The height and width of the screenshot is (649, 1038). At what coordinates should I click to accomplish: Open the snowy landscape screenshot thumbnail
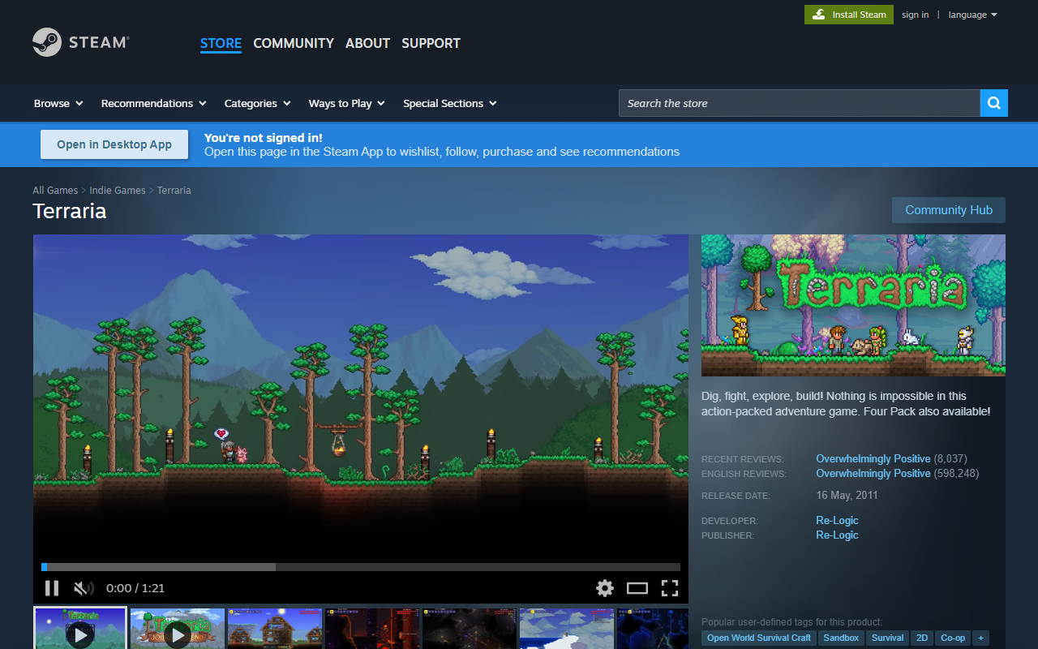click(x=567, y=629)
